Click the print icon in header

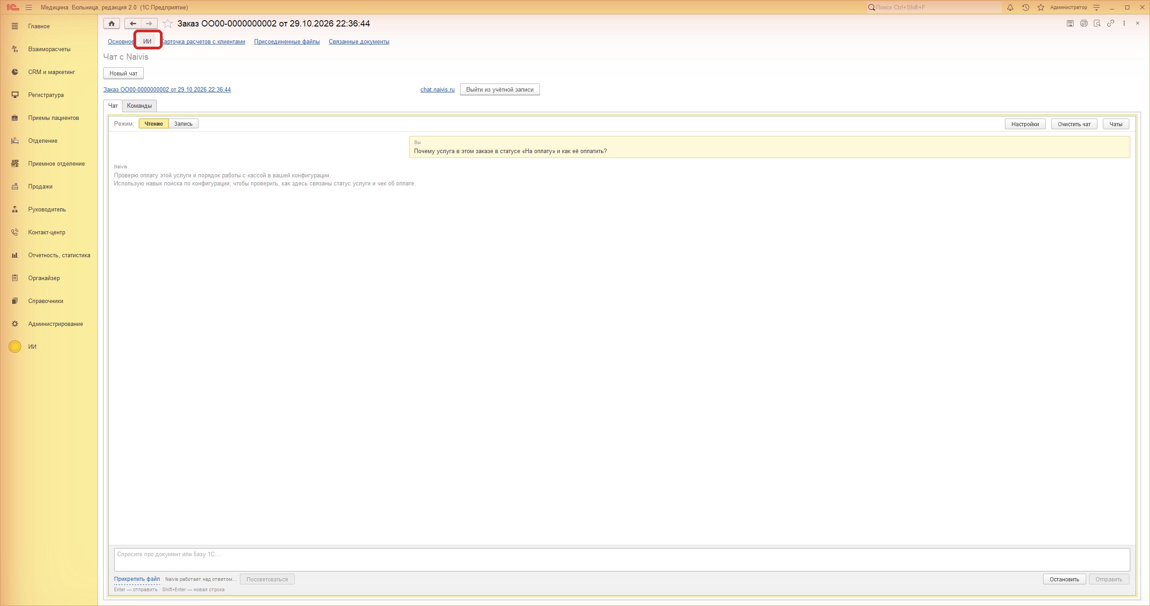click(1084, 23)
